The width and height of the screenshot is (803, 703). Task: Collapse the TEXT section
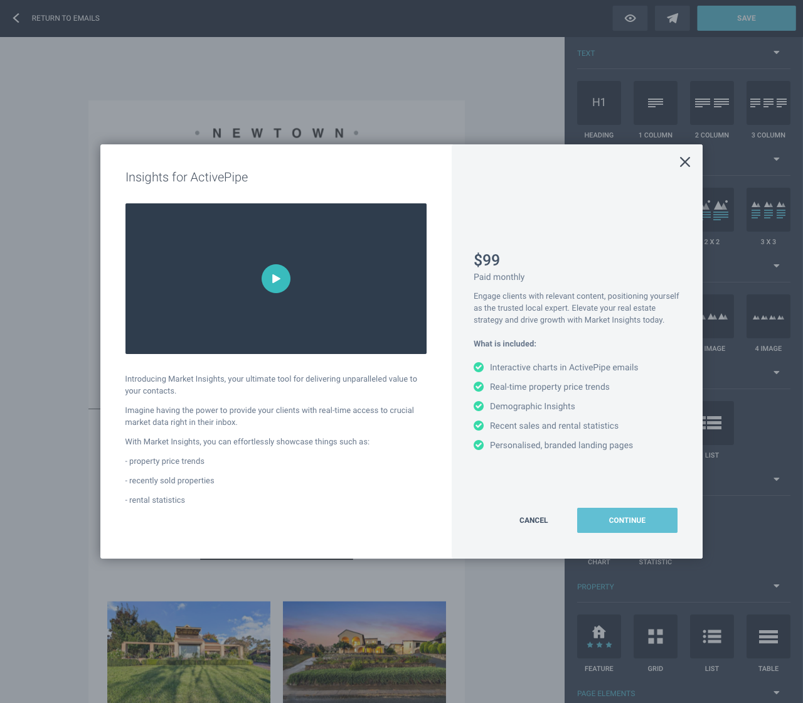pos(777,53)
